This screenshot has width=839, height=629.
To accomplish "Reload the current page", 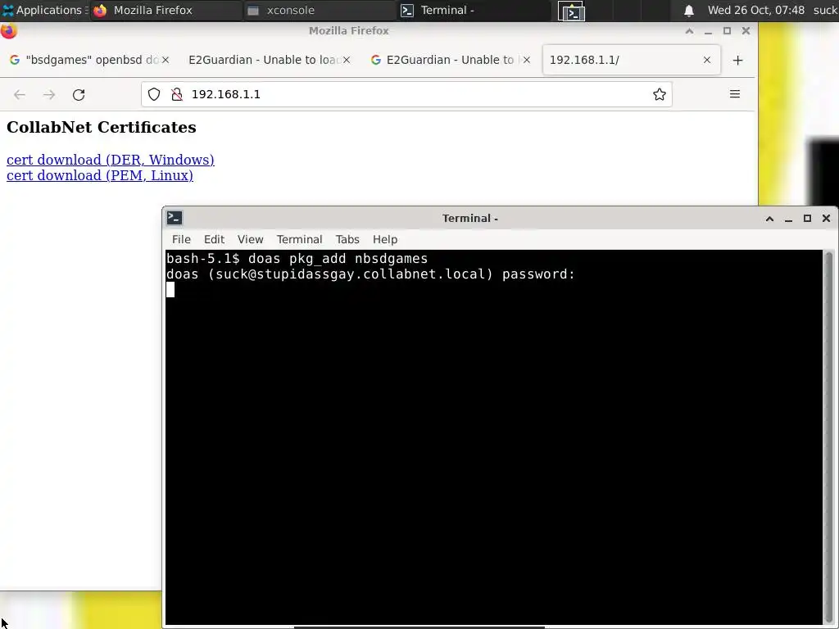I will tap(79, 95).
